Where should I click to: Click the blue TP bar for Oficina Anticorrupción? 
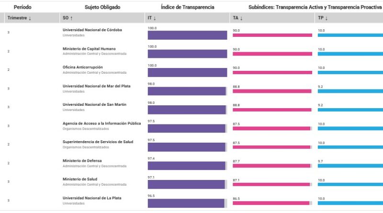click(350, 73)
